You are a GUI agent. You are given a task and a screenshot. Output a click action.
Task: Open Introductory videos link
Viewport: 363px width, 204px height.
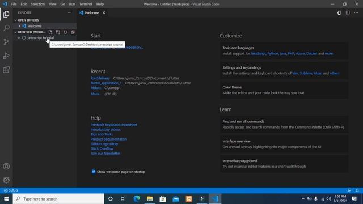(105, 130)
